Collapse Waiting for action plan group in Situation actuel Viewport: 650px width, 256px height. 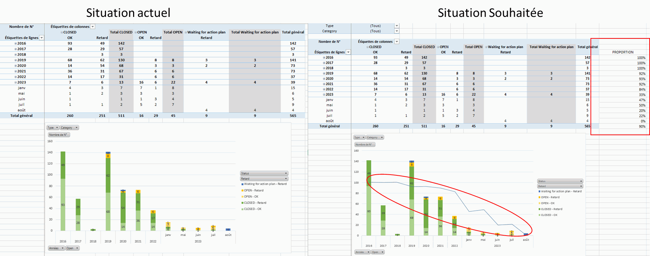pyautogui.click(x=186, y=32)
